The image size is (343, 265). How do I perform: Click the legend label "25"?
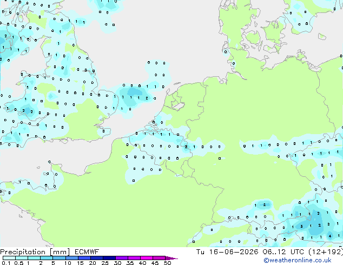105,263
